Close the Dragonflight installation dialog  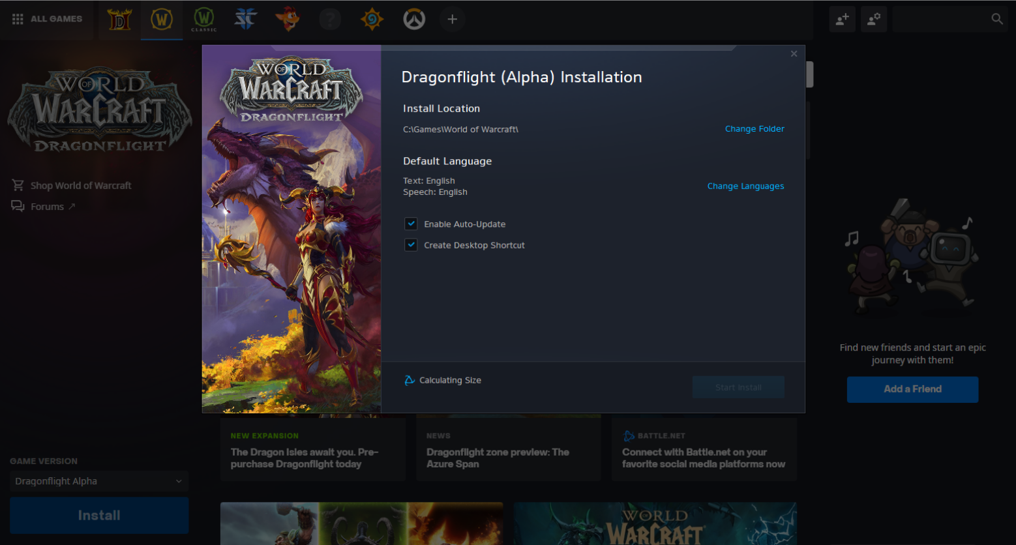point(794,54)
